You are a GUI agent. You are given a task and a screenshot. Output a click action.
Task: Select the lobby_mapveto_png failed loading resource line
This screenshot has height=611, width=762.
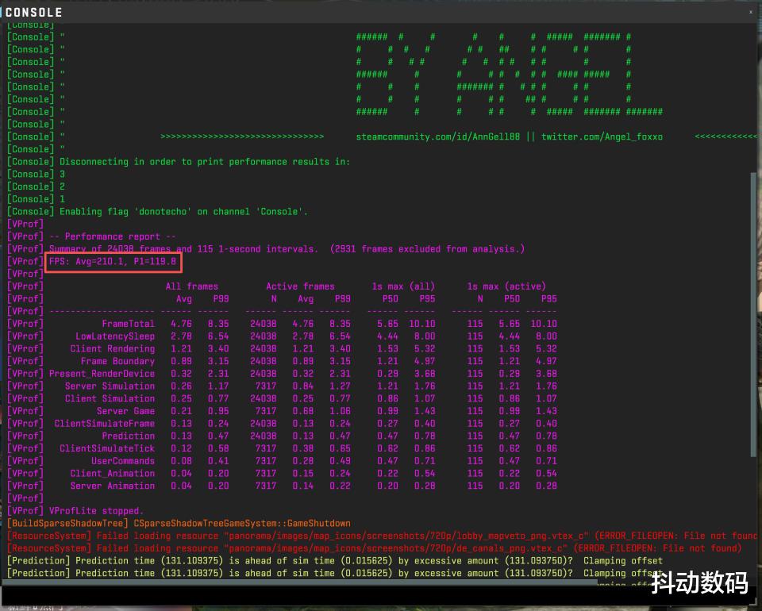[382, 536]
